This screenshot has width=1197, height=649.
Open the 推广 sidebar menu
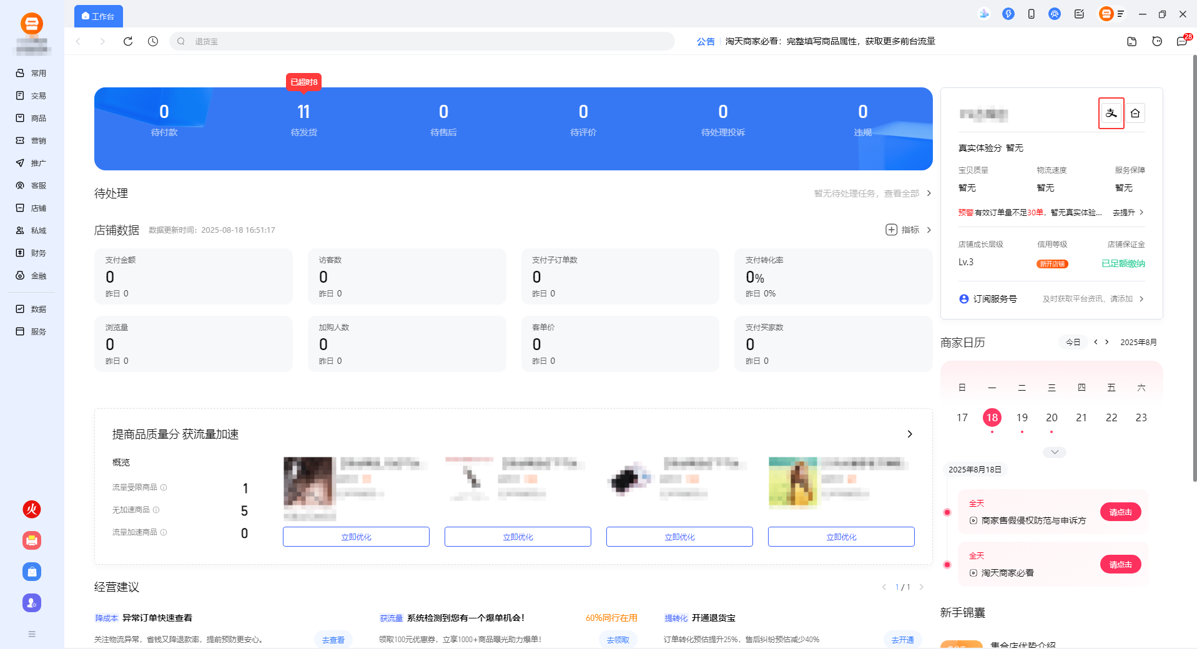click(31, 163)
